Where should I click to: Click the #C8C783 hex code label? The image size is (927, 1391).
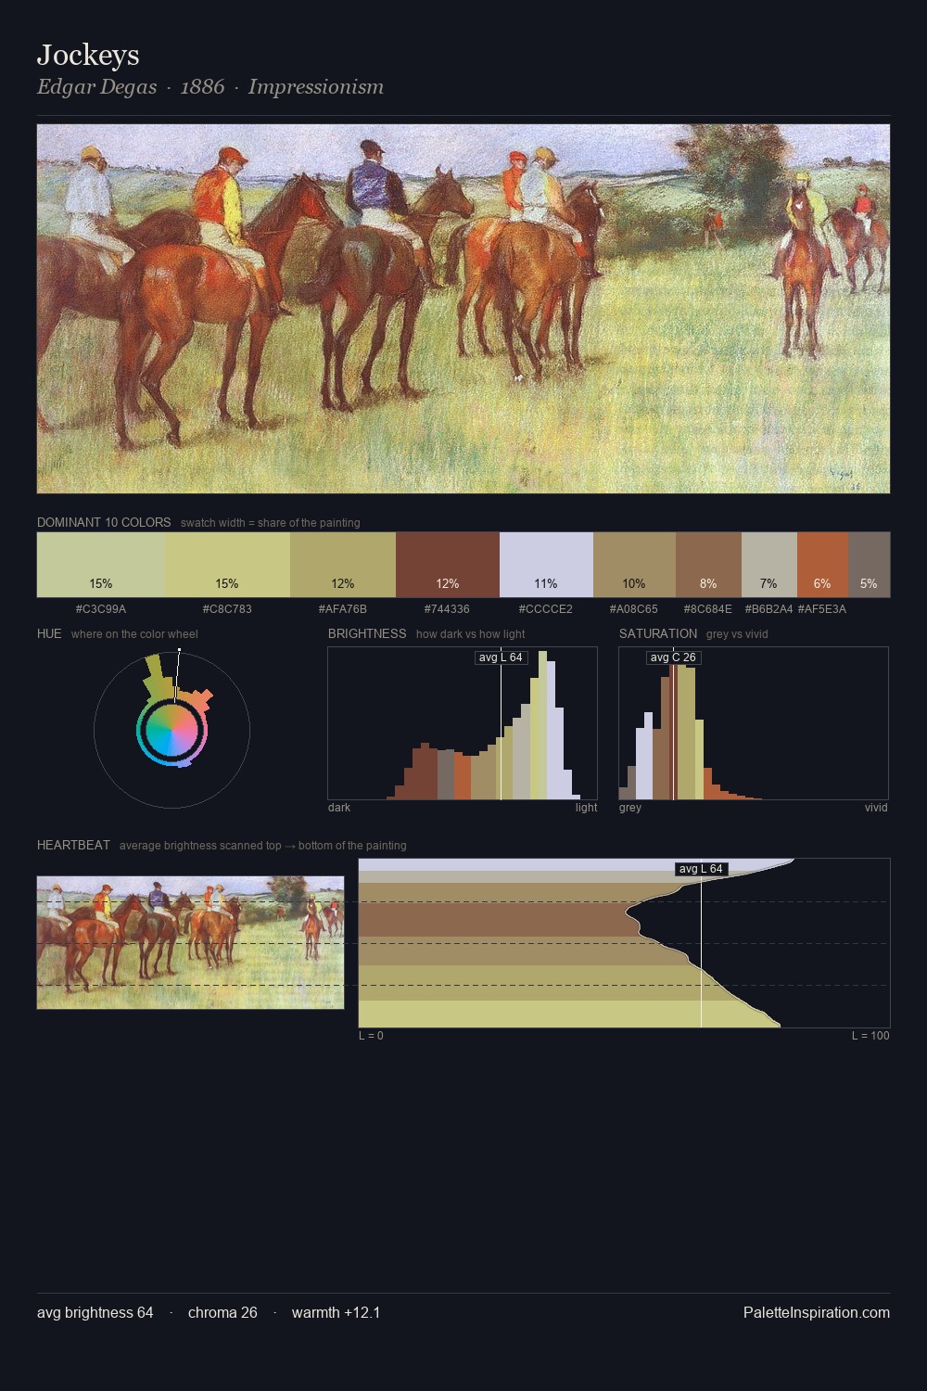pos(227,609)
